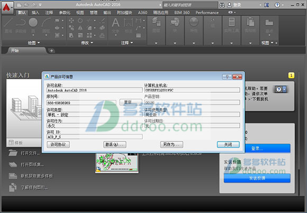Select the Line (直线) tool
Viewport: 307px width, 213px height.
[x=8, y=25]
